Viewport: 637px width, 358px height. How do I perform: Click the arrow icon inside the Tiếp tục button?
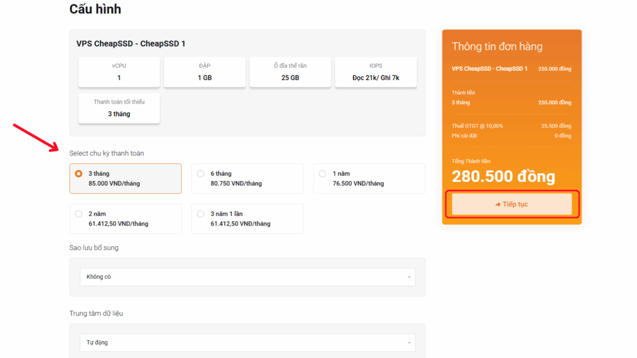498,204
